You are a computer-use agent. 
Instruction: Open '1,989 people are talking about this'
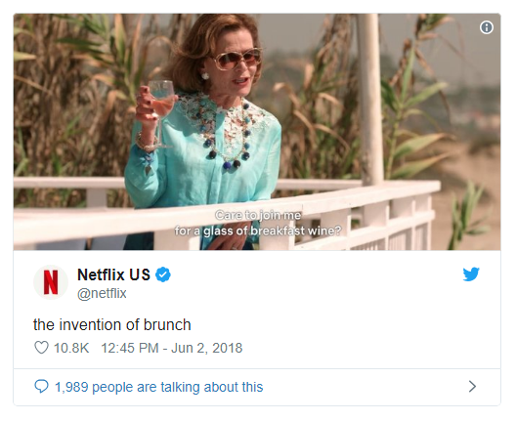[x=158, y=387]
